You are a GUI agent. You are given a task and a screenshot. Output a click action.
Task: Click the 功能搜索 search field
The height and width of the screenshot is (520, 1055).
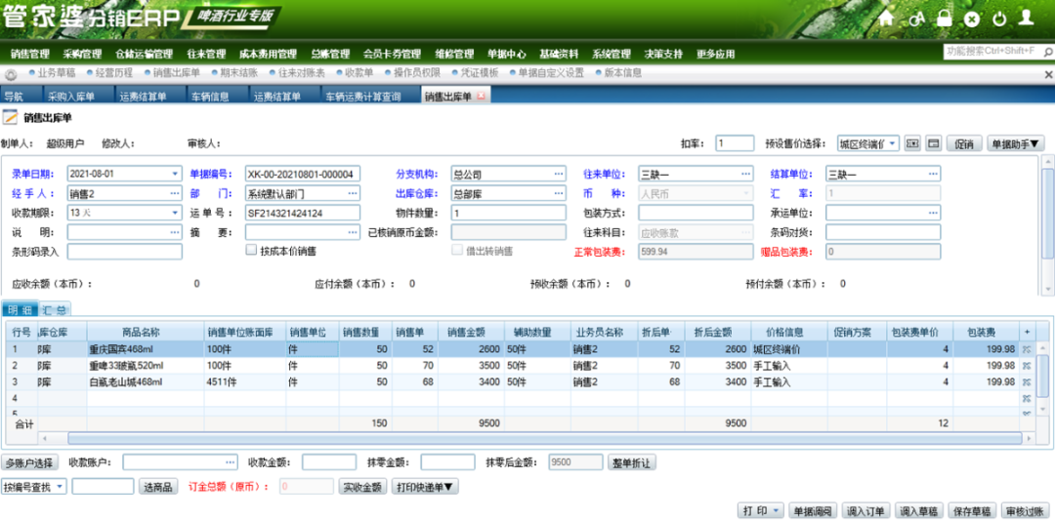(993, 51)
